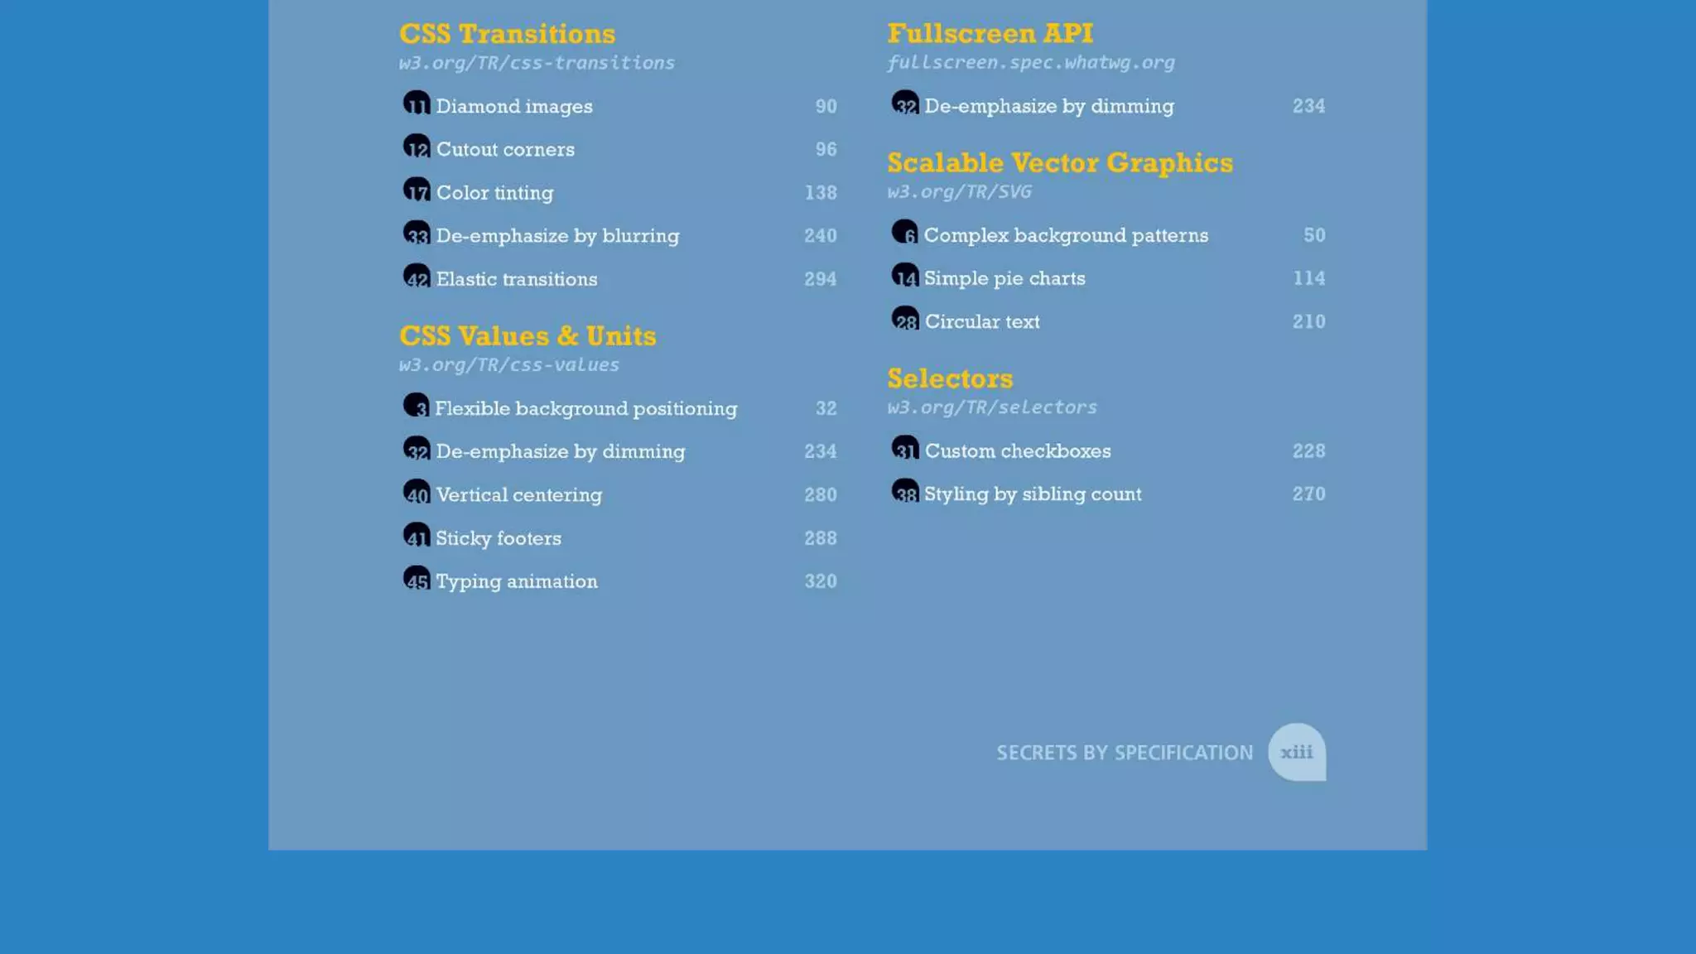Click the number 31 badge beside Custom checkboxes
Viewport: 1696px width, 954px height.
[x=904, y=449]
